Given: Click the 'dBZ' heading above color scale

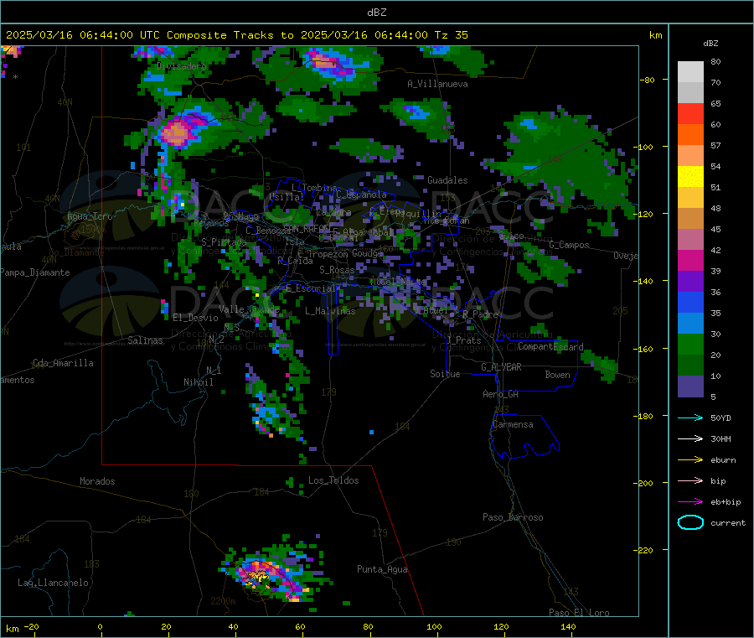Looking at the screenshot, I should 710,44.
